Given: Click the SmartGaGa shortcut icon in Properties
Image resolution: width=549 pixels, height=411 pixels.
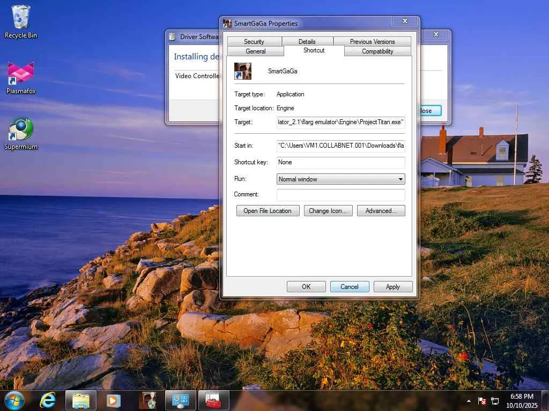Looking at the screenshot, I should click(x=243, y=71).
